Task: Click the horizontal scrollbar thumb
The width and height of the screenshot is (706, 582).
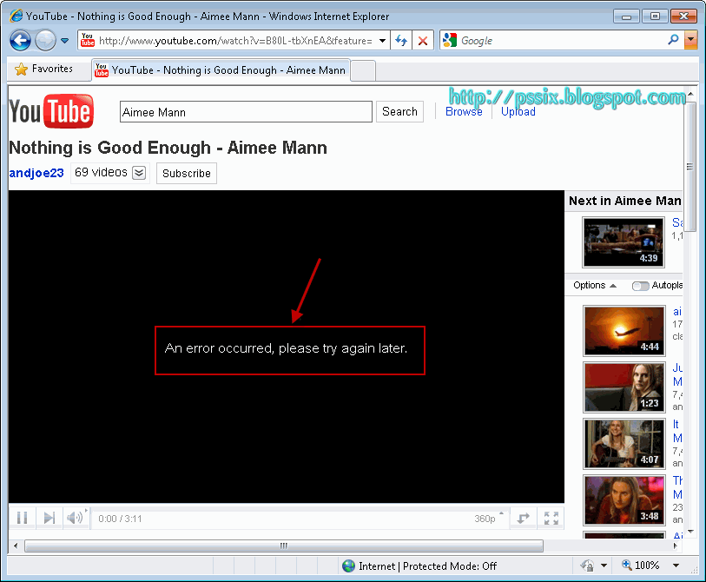Action: (284, 546)
